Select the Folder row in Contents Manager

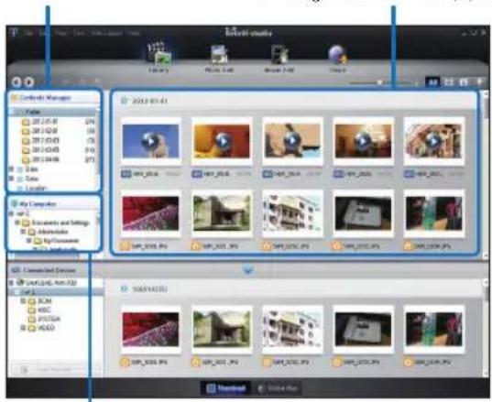click(x=53, y=112)
